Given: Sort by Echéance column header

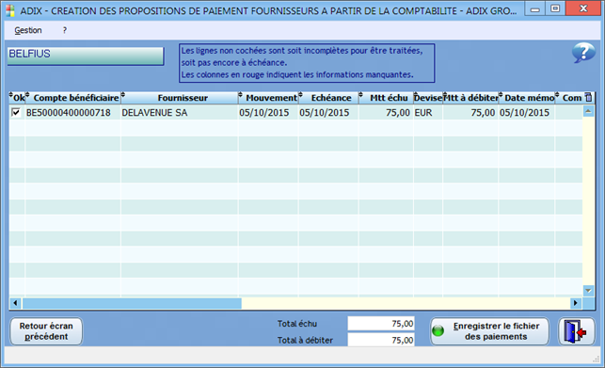Looking at the screenshot, I should [x=328, y=98].
